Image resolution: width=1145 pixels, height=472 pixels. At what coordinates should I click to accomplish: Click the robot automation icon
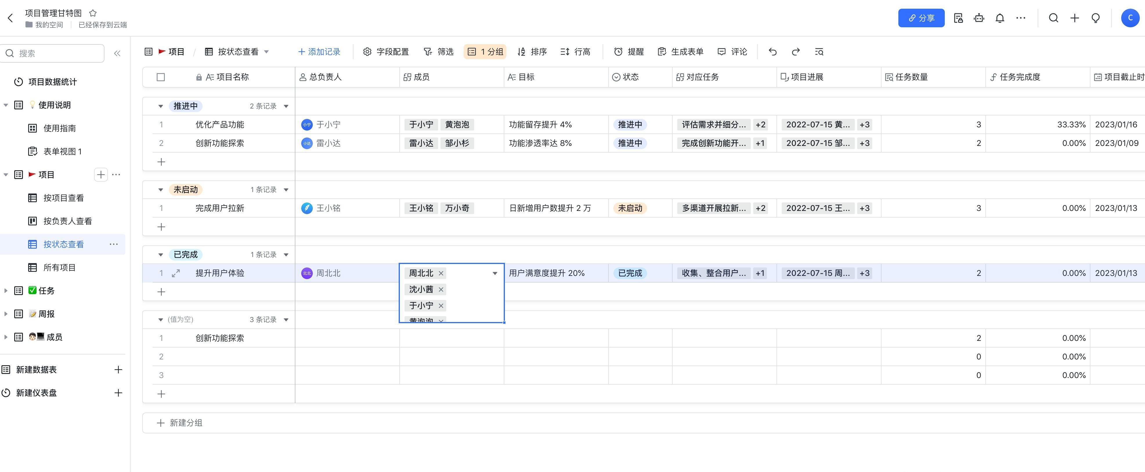979,18
